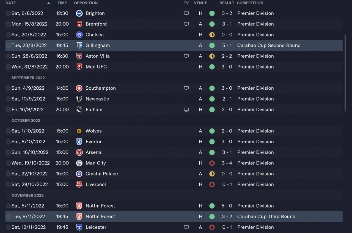Click the Gillingham club badge
Image resolution: width=352 pixels, height=233 pixels.
coord(79,45)
